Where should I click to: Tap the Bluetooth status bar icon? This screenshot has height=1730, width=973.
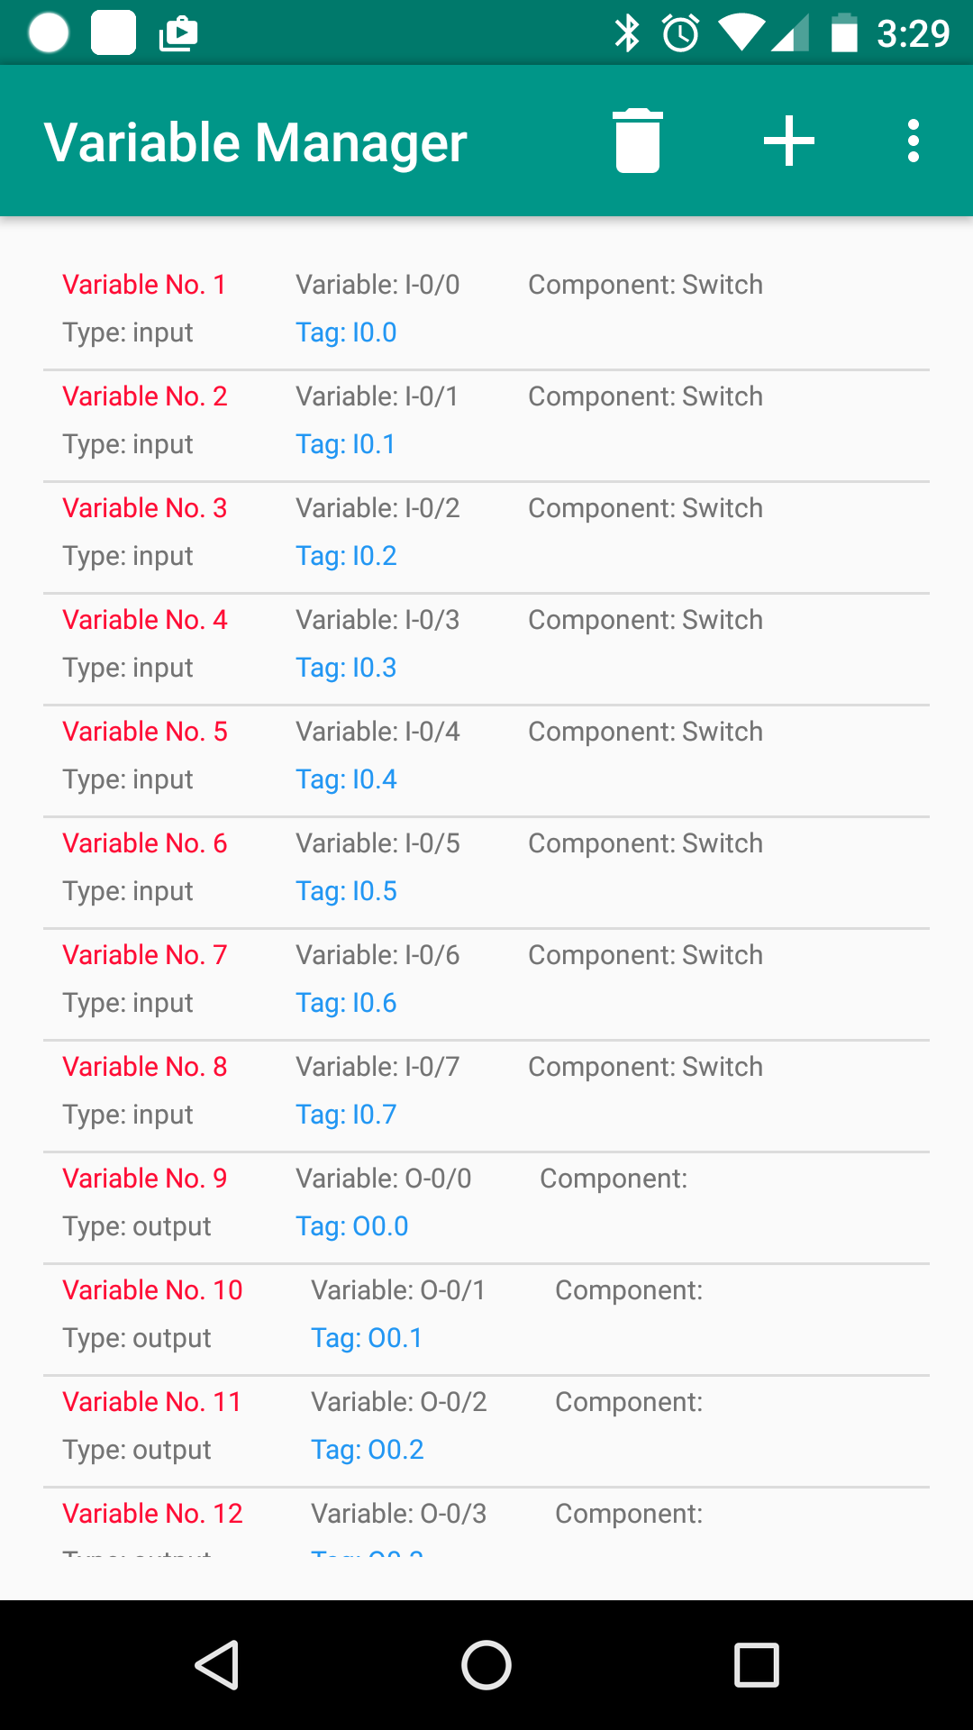point(626,34)
